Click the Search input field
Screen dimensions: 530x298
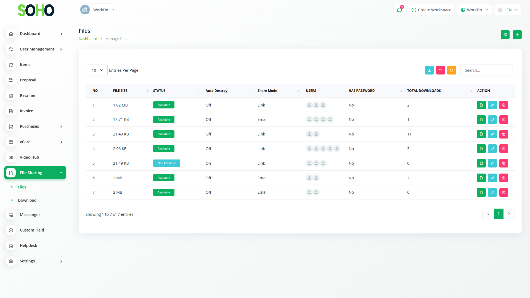coord(486,70)
